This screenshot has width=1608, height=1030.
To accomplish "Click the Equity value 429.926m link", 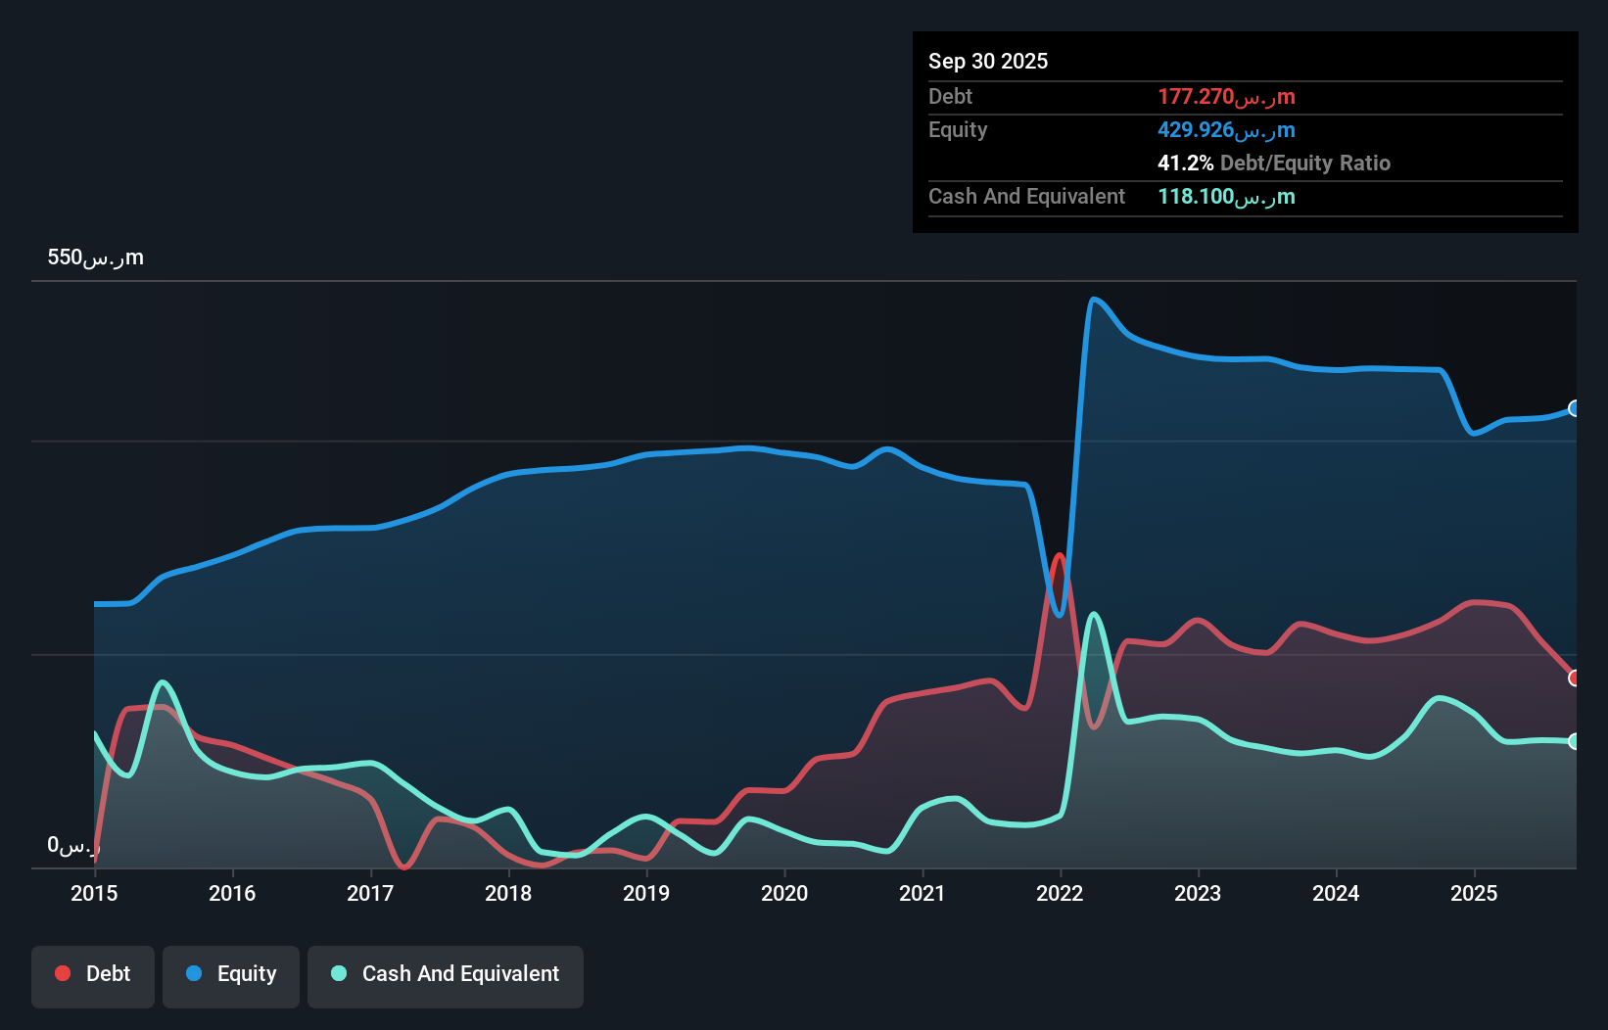I will point(1226,129).
